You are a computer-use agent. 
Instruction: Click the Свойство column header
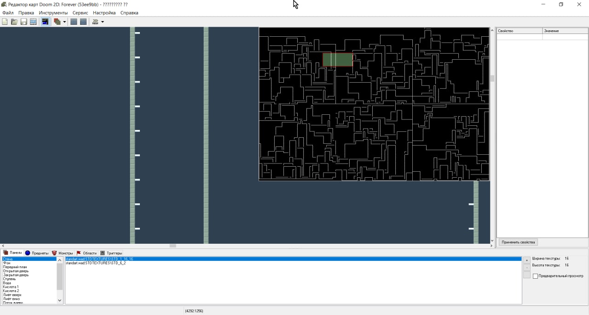[x=520, y=31]
